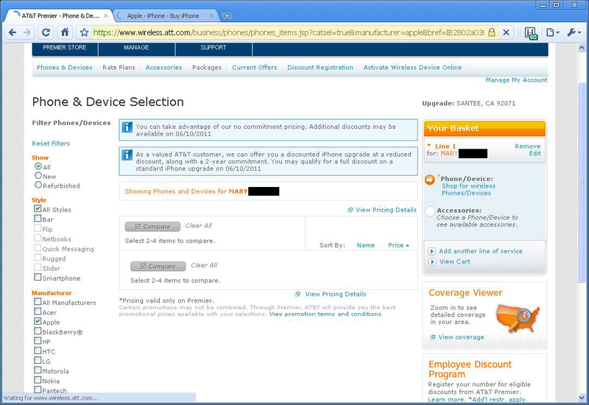This screenshot has width=589, height=405.
Task: Close the Apple iPhone tab
Action: point(211,15)
